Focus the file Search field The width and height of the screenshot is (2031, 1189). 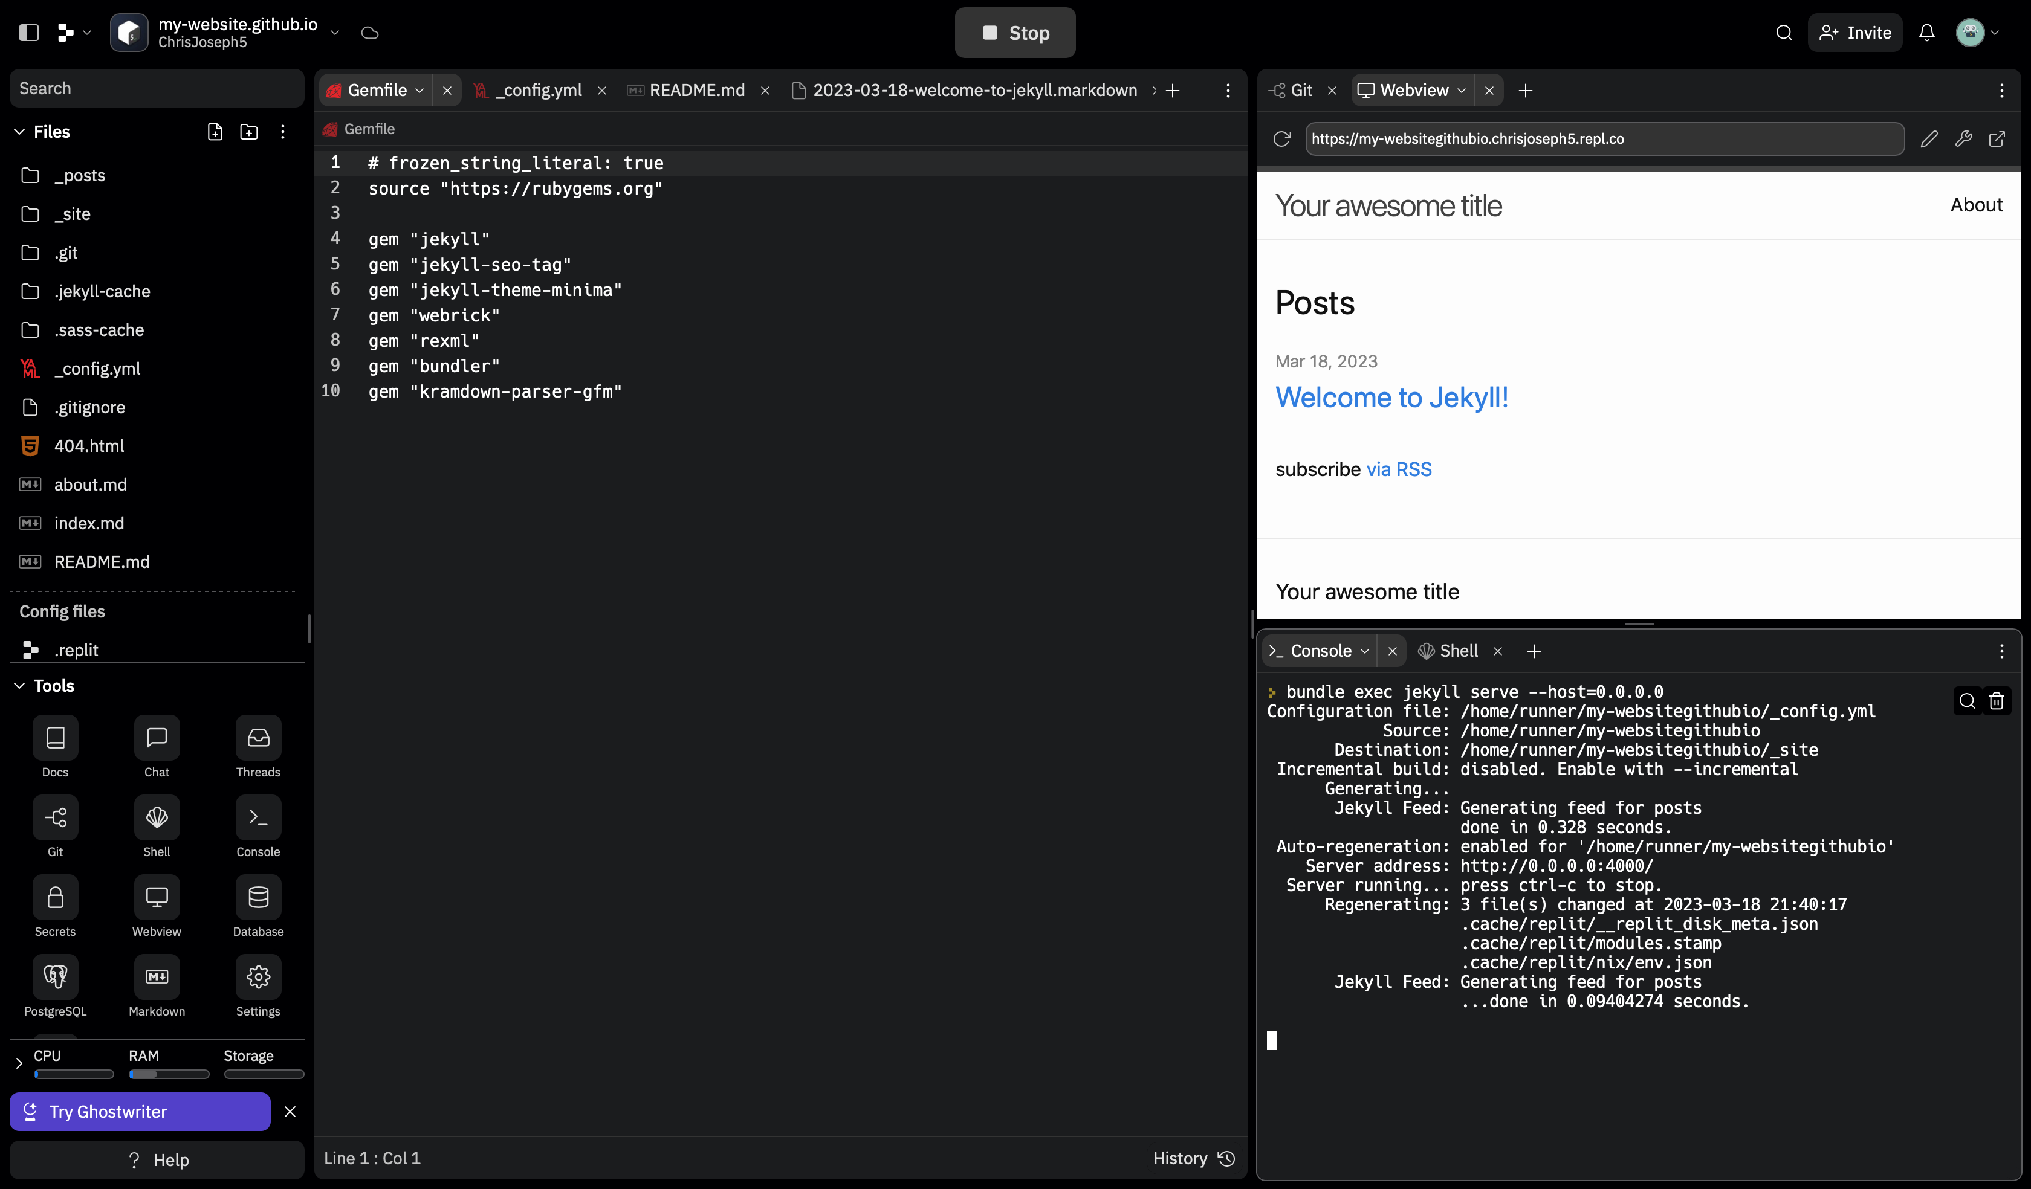157,88
